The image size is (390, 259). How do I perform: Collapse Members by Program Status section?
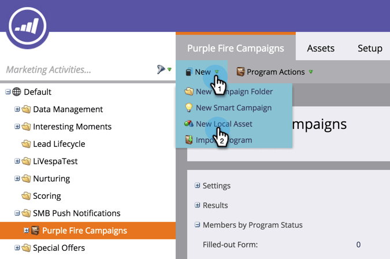pyautogui.click(x=197, y=225)
